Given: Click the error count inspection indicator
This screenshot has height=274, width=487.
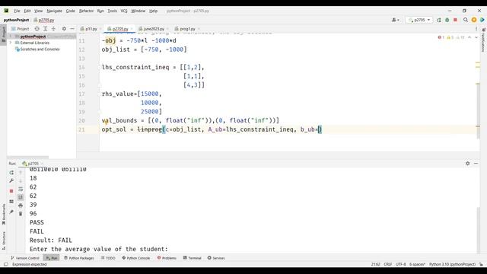Looking at the screenshot, I should point(441,37).
